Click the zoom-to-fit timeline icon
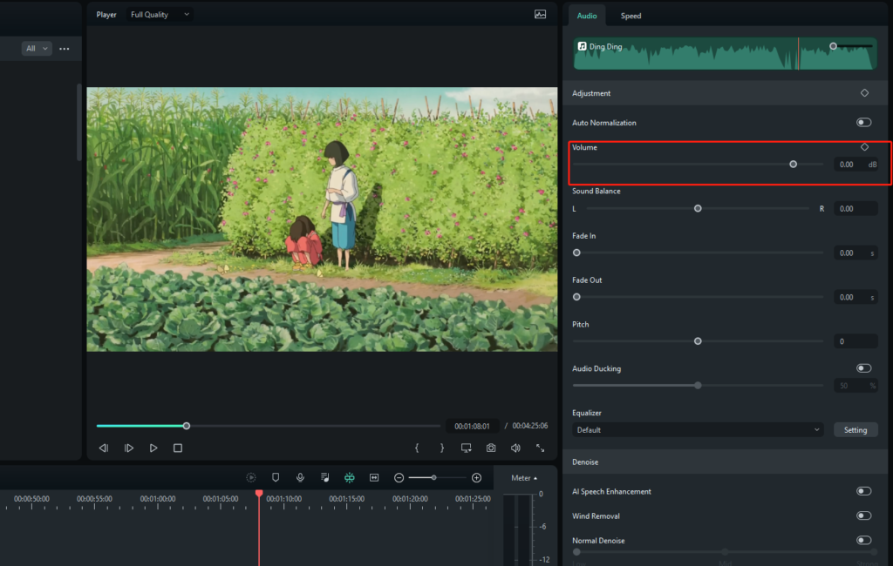Screen dimensions: 893x566 (x=373, y=477)
